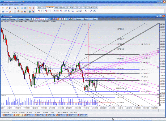Open the Duration dropdown

pyautogui.click(x=13, y=19)
